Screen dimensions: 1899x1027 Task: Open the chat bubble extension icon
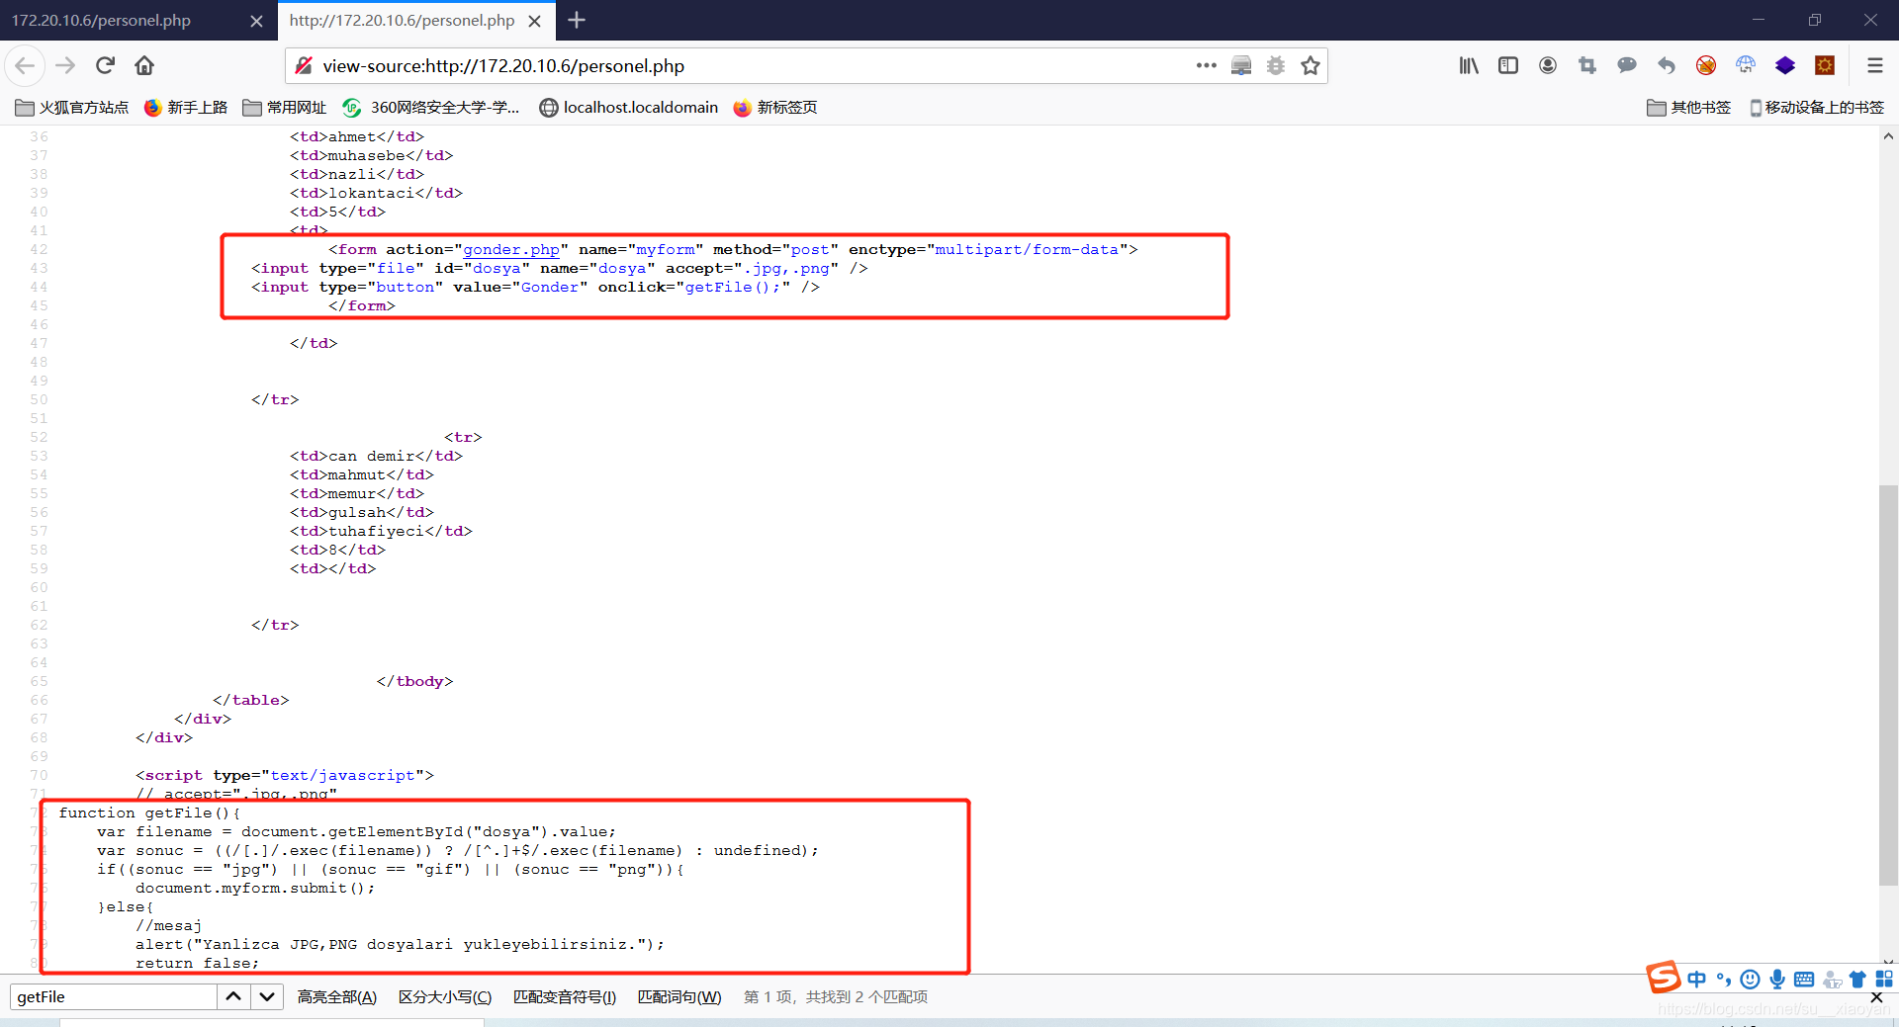click(x=1627, y=65)
